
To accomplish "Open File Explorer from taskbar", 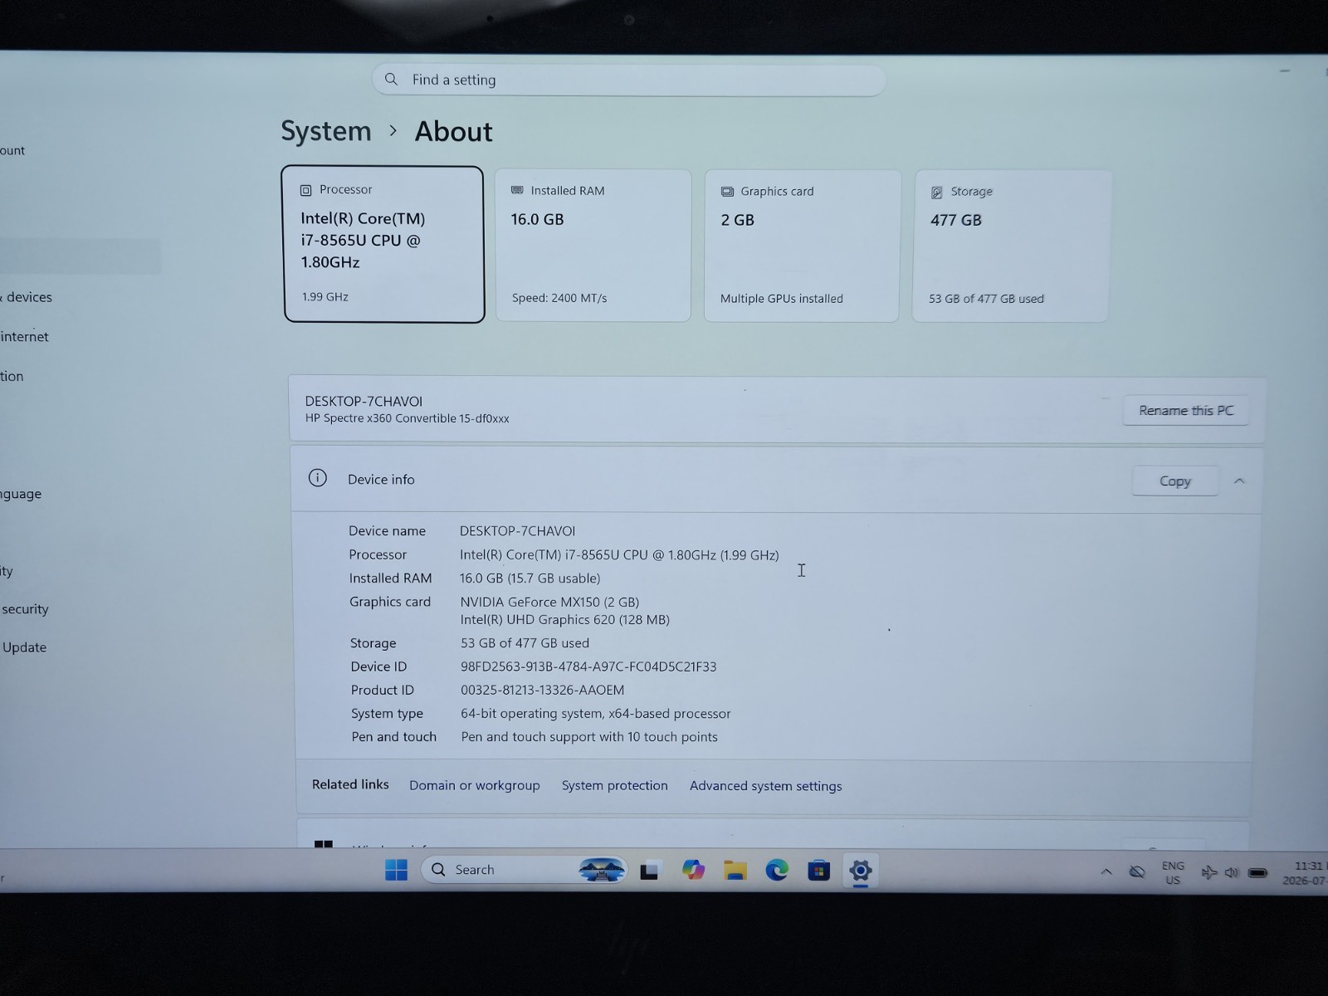I will click(x=735, y=870).
